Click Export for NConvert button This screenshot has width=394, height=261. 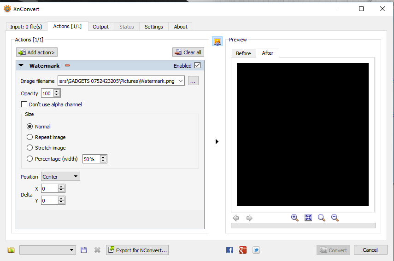[x=137, y=250]
